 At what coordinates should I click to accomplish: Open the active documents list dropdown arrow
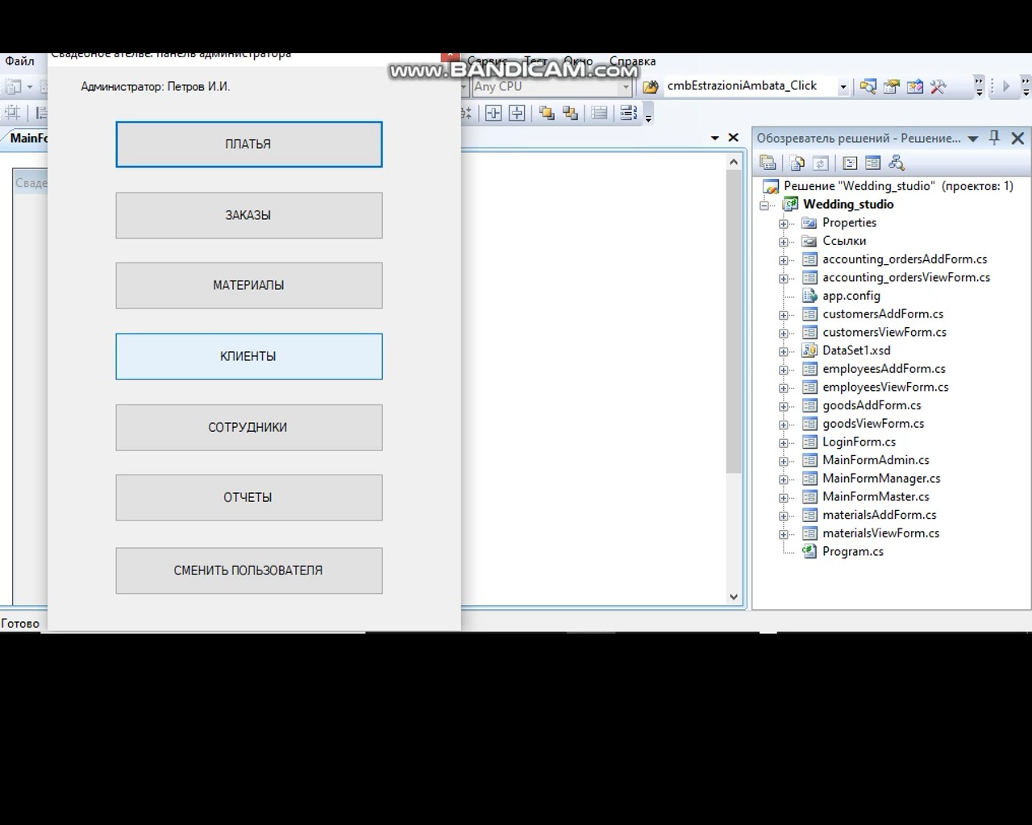tap(714, 138)
